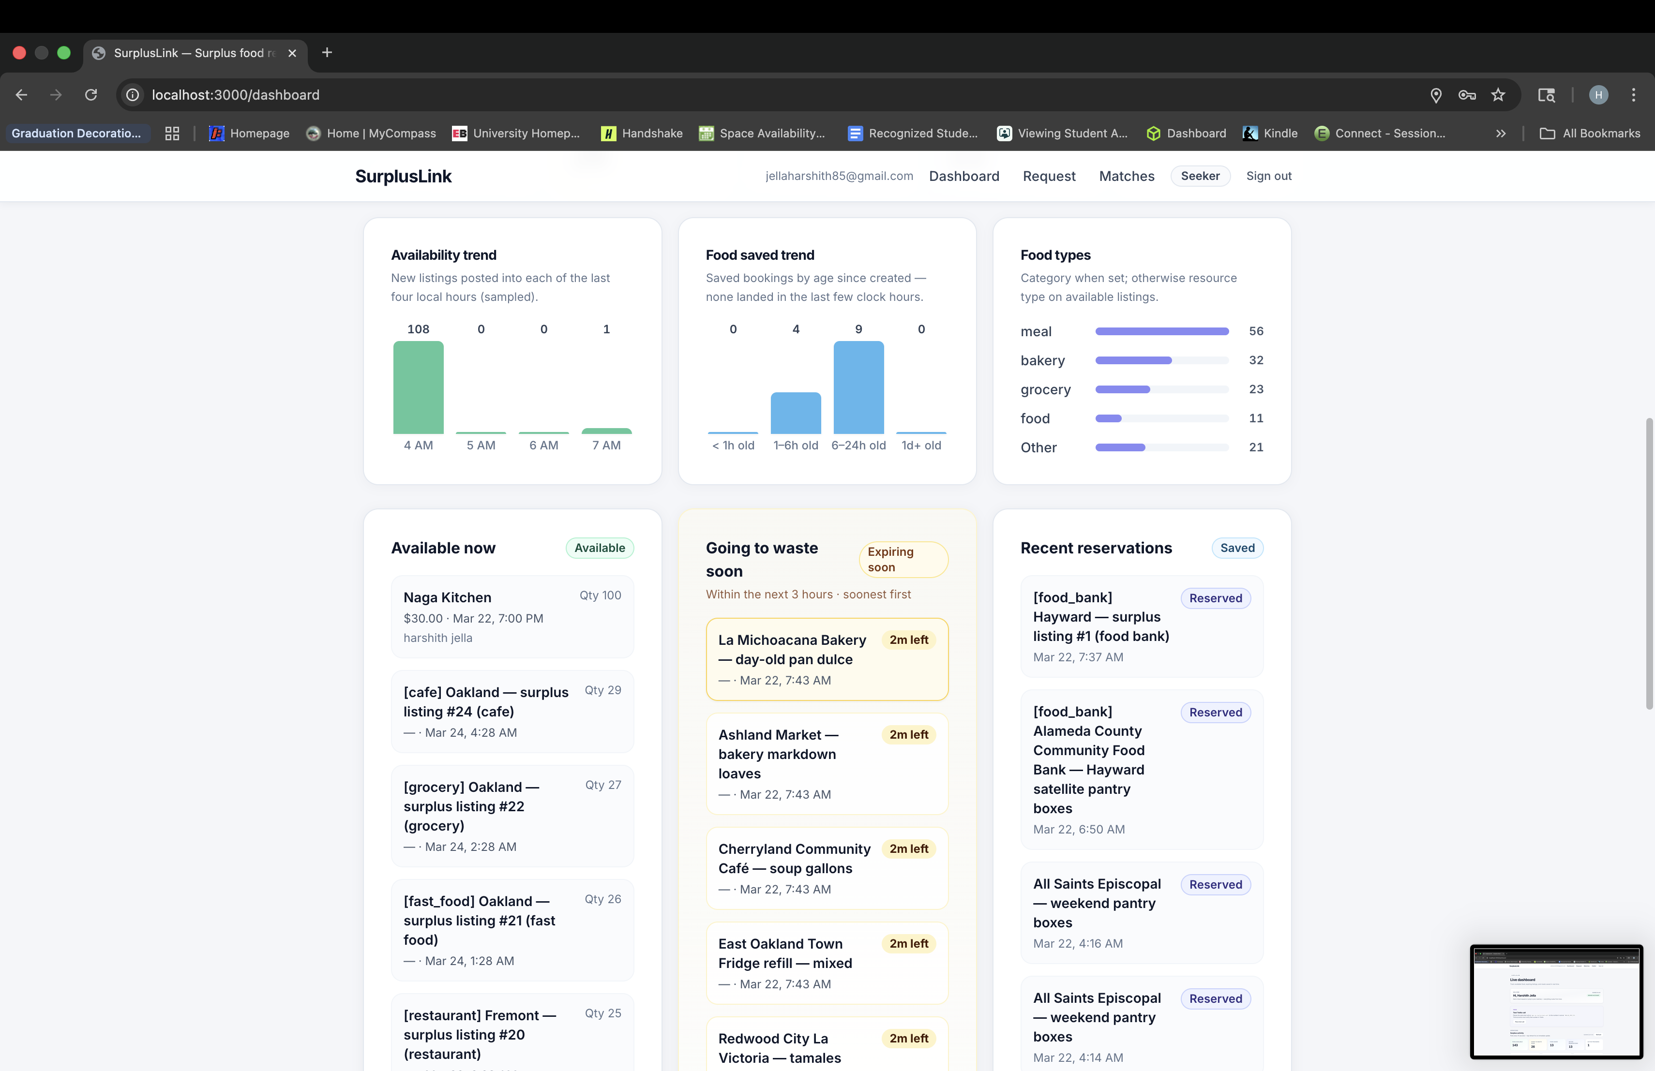This screenshot has width=1655, height=1071.
Task: Open Chrome three-dot menu
Action: [1633, 94]
